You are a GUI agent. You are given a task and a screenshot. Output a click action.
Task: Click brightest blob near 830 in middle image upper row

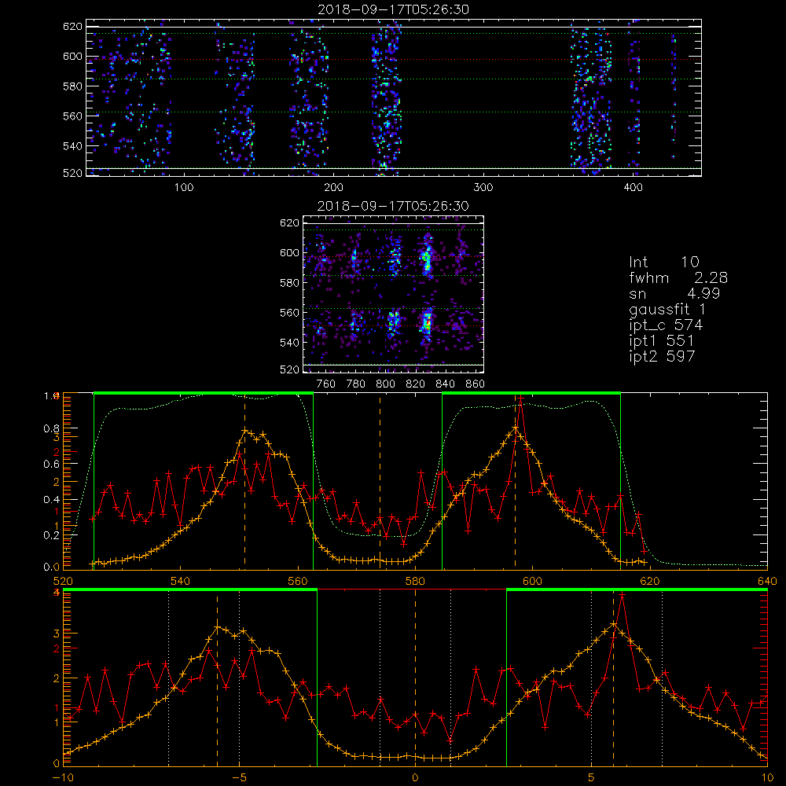pyautogui.click(x=427, y=259)
